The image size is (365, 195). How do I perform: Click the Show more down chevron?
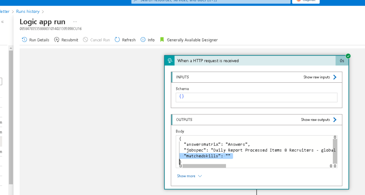tap(200, 176)
